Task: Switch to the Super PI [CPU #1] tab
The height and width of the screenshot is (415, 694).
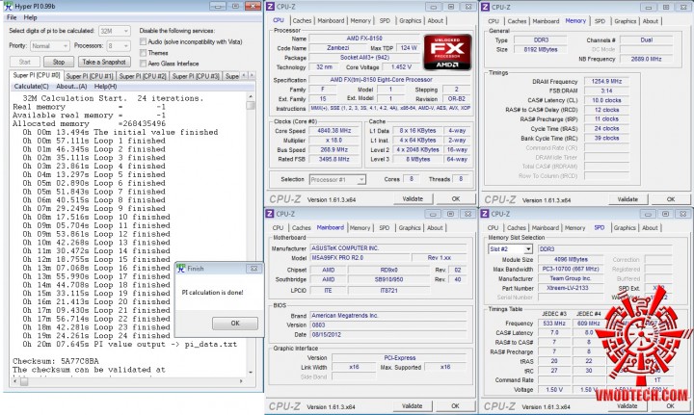Action: [90, 76]
